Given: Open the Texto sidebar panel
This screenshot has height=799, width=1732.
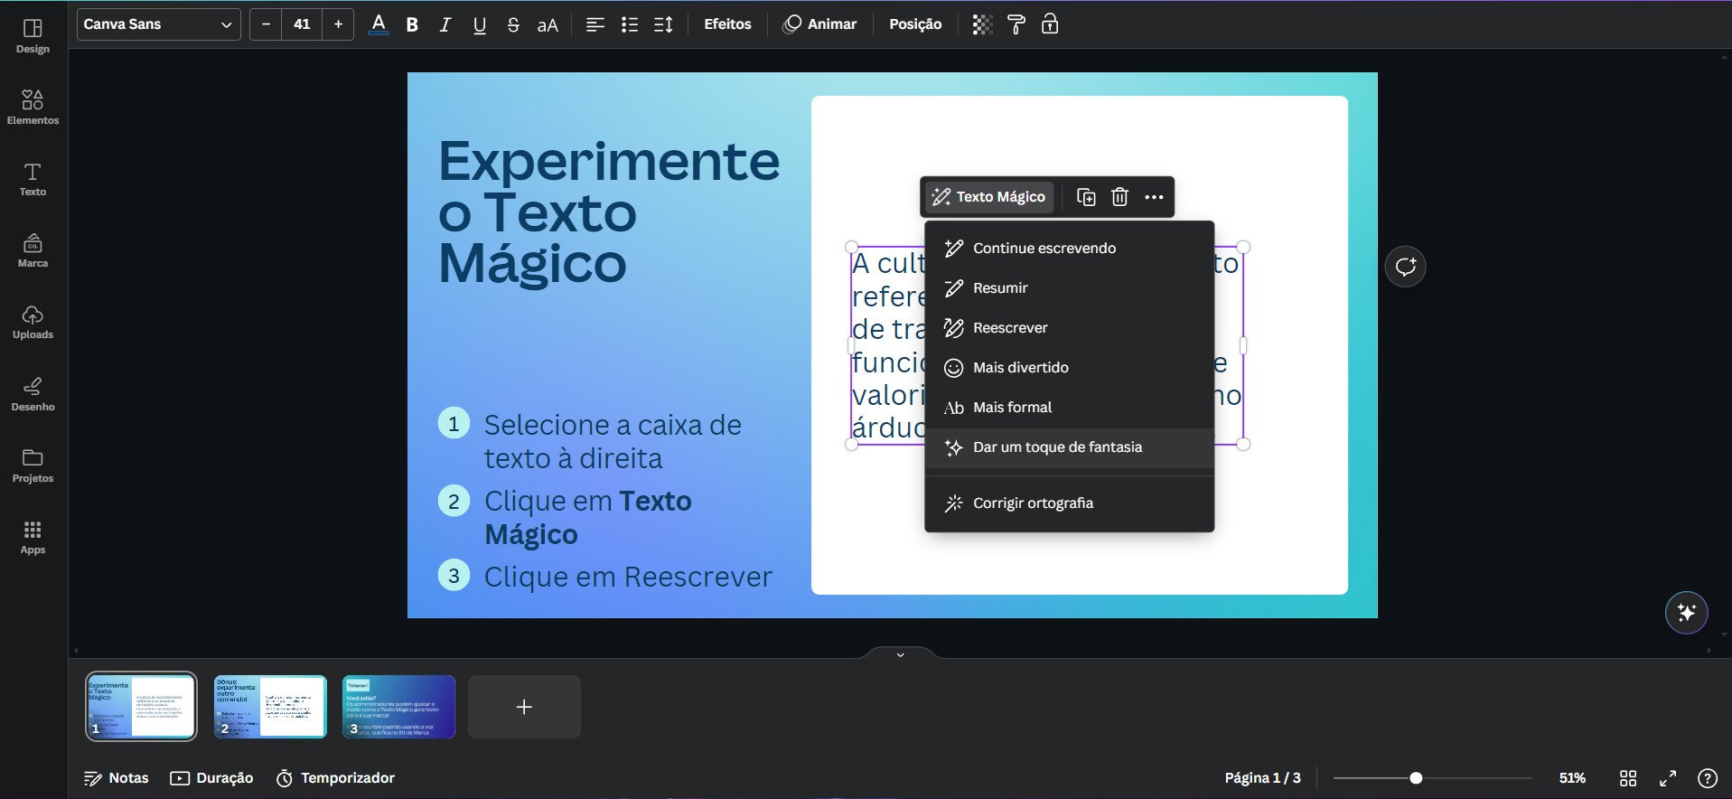Looking at the screenshot, I should 33,179.
